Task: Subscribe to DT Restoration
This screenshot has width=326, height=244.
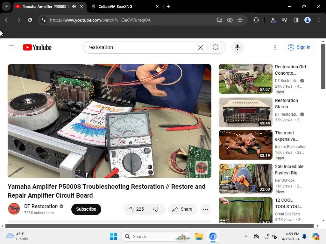Action: pyautogui.click(x=86, y=209)
